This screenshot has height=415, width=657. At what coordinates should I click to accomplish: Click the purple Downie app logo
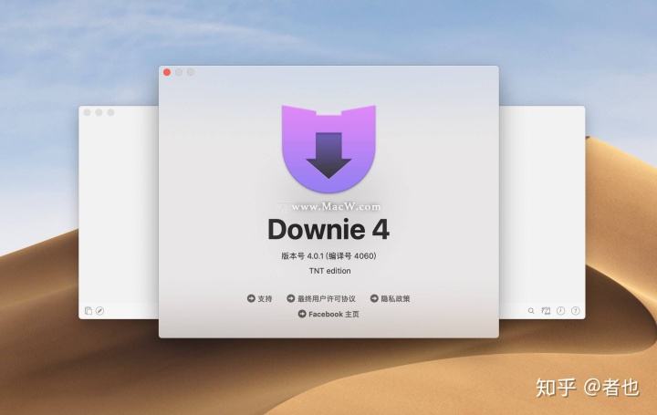[328, 149]
